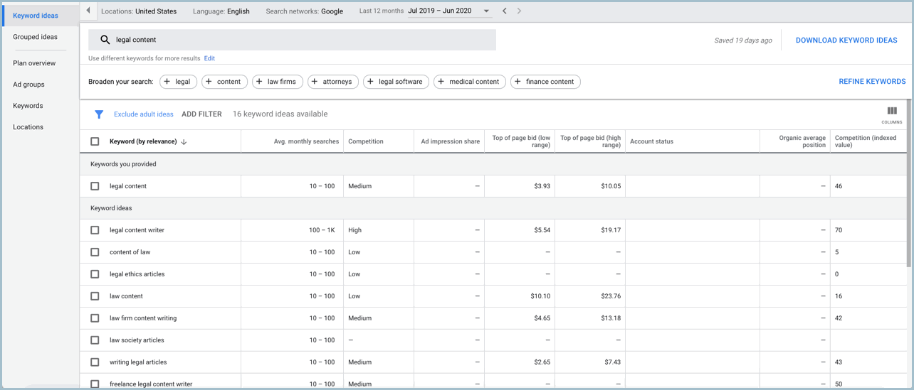This screenshot has width=914, height=390.
Task: Open Grouped ideas in sidebar
Action: click(x=35, y=37)
